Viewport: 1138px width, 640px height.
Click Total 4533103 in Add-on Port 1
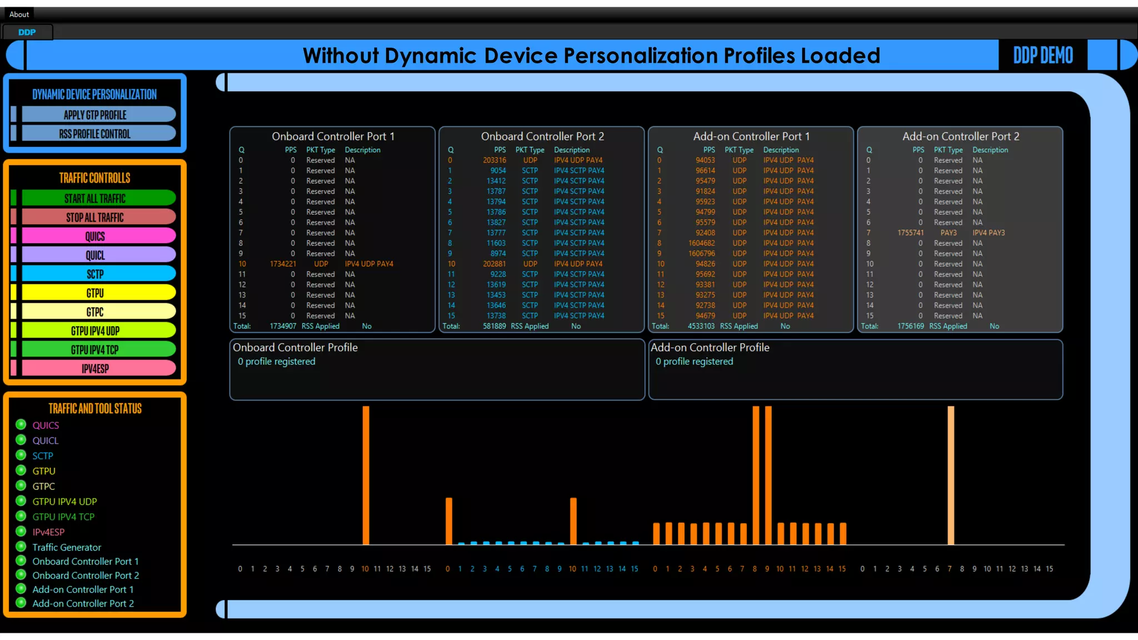tap(701, 326)
